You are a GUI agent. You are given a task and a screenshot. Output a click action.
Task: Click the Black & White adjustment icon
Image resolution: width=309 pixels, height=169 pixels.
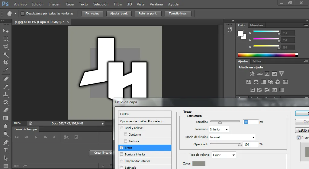(x=263, y=82)
